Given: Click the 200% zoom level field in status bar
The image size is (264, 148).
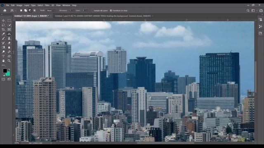Looking at the screenshot, I should coord(17,143).
